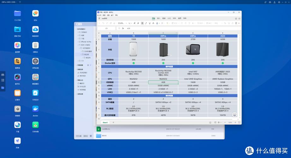Switch to the Insert ribbon tab
Screen dimensions: 291x158
tap(159, 18)
